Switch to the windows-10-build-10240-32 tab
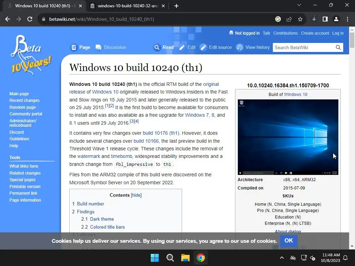The height and width of the screenshot is (266, 355). coord(128,6)
